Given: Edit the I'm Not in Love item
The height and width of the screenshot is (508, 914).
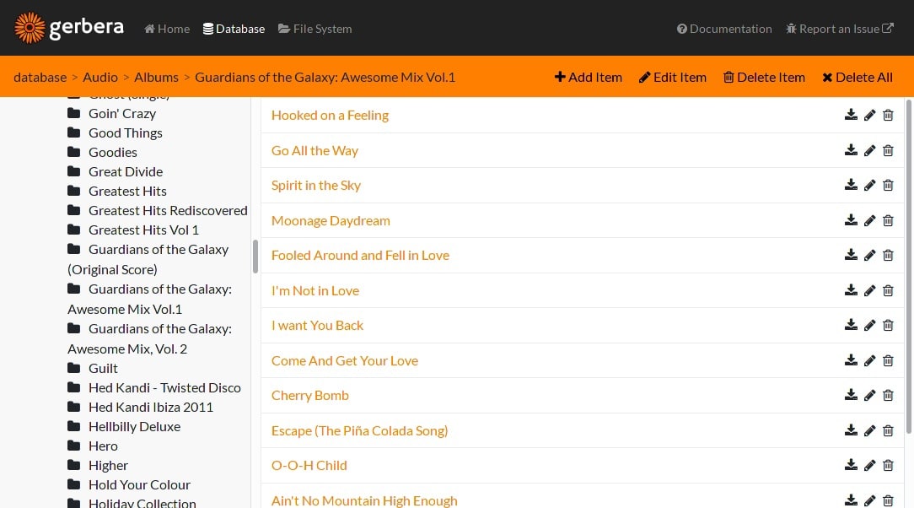Looking at the screenshot, I should tap(869, 290).
